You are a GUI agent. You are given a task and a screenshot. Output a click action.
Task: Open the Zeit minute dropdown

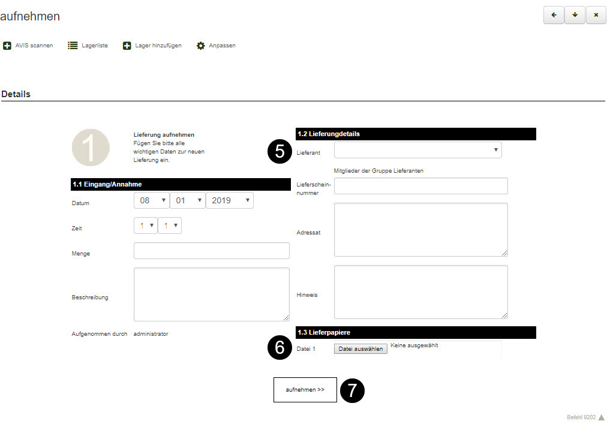click(169, 225)
